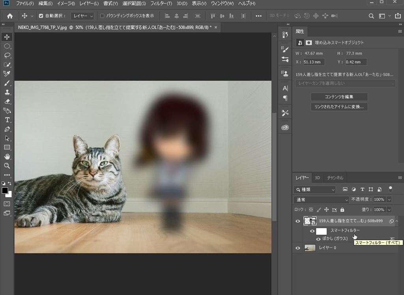Switch to the チャンネル tab

pos(335,178)
